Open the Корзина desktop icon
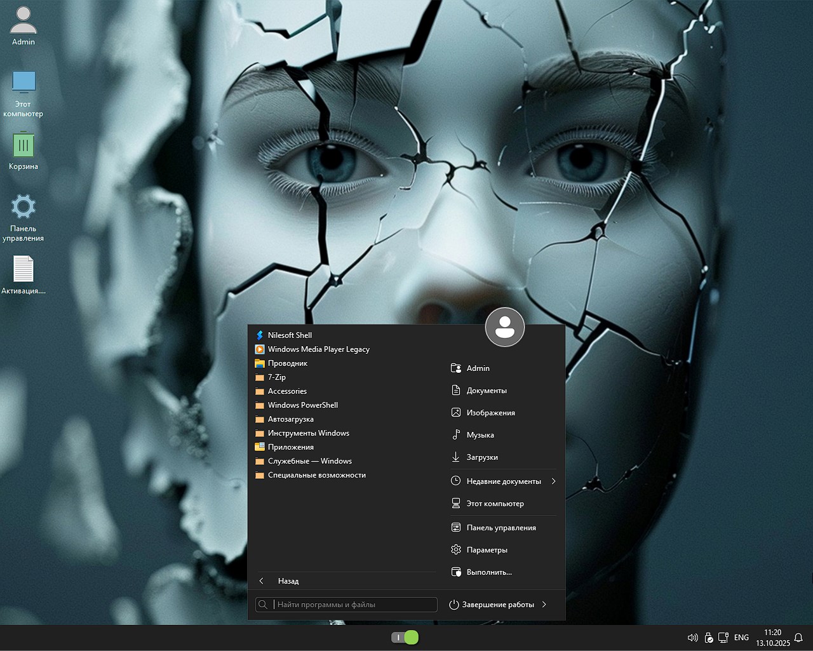 (24, 151)
